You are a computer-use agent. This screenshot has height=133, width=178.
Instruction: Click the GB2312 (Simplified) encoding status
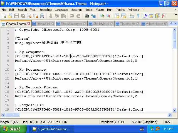coord(144,122)
